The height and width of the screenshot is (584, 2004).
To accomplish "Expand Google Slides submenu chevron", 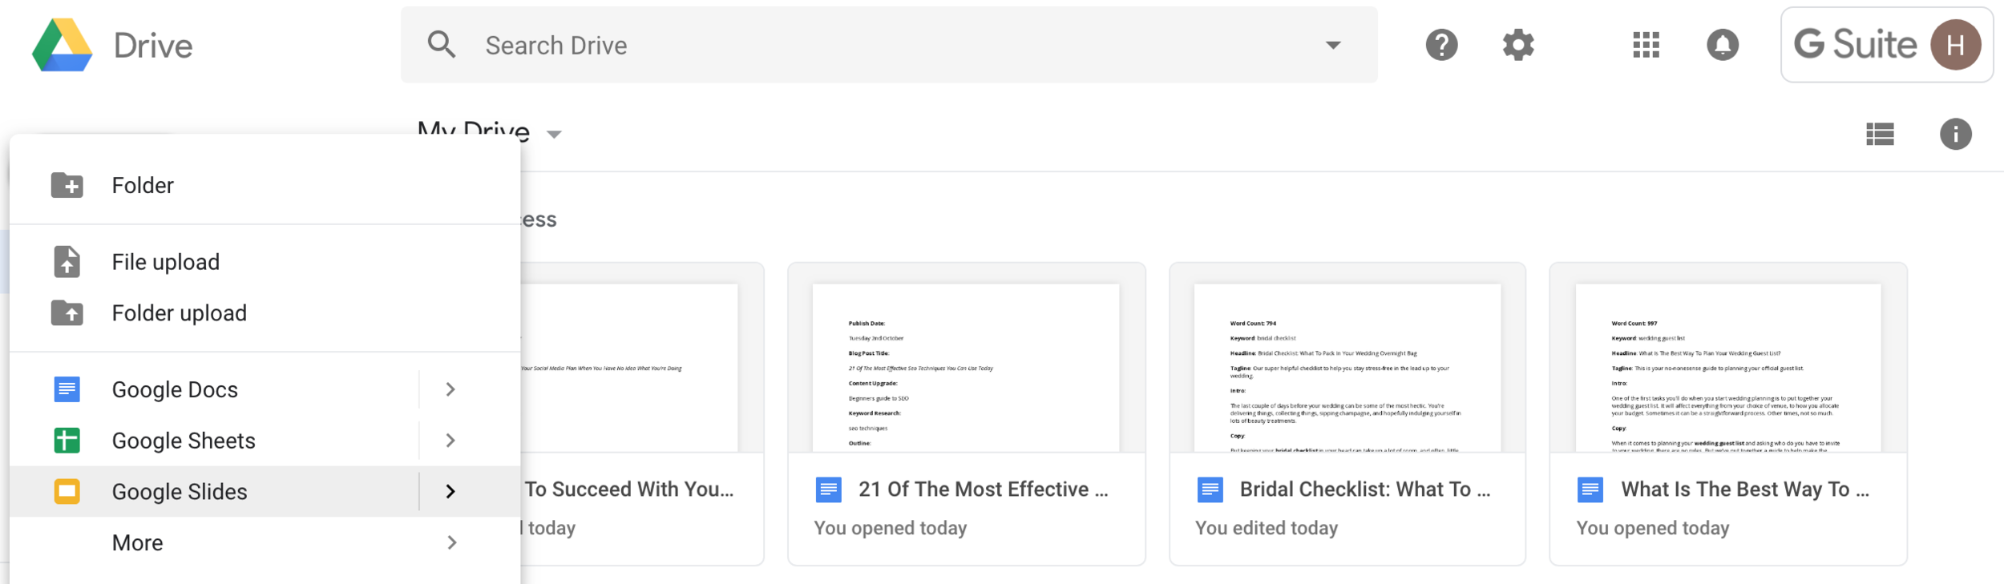I will (450, 492).
